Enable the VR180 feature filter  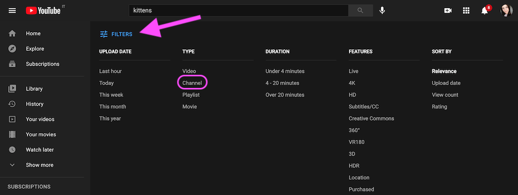(357, 142)
